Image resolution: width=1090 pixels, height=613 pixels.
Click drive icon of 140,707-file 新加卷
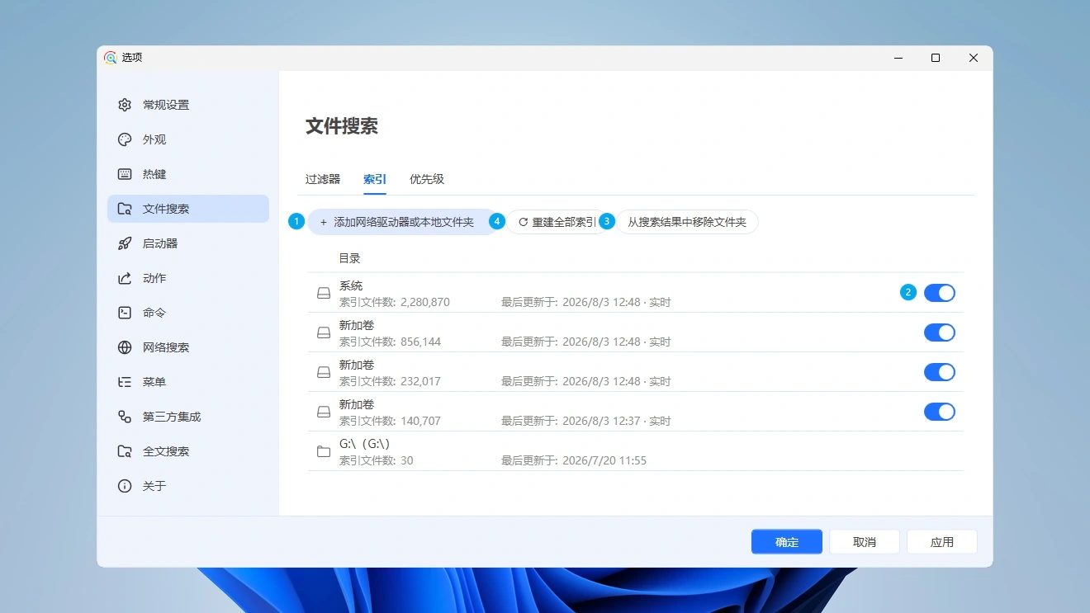click(324, 412)
